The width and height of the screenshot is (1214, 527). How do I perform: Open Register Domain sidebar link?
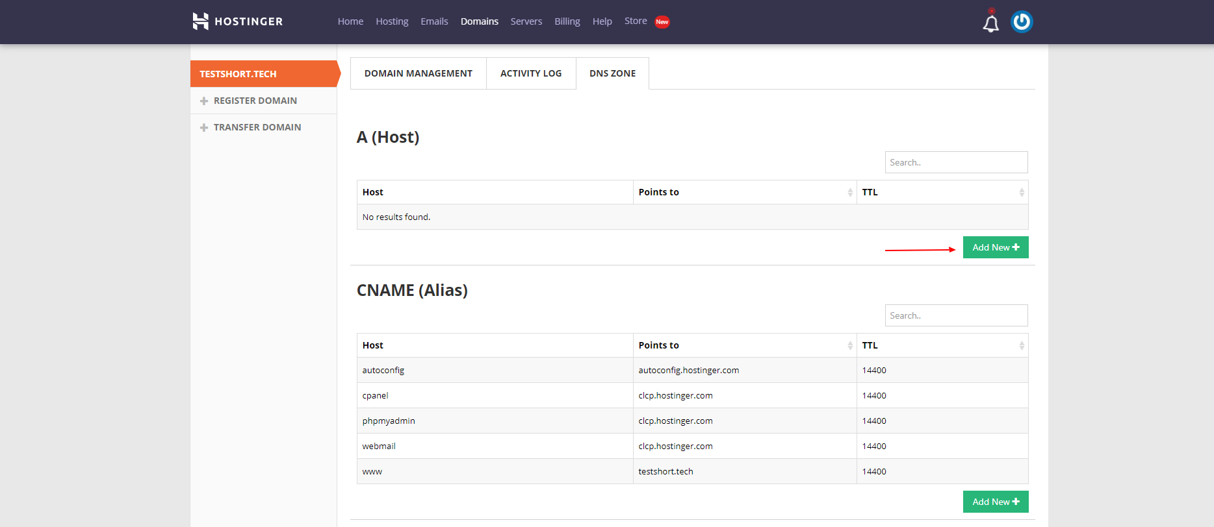click(255, 101)
